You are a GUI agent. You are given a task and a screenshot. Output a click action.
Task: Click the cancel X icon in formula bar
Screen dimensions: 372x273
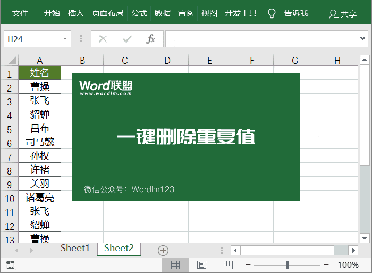point(103,39)
